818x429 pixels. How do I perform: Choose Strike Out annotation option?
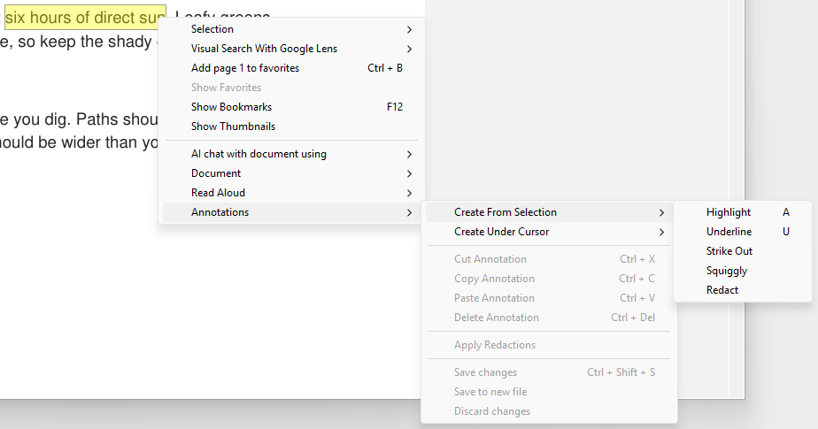tap(743, 250)
